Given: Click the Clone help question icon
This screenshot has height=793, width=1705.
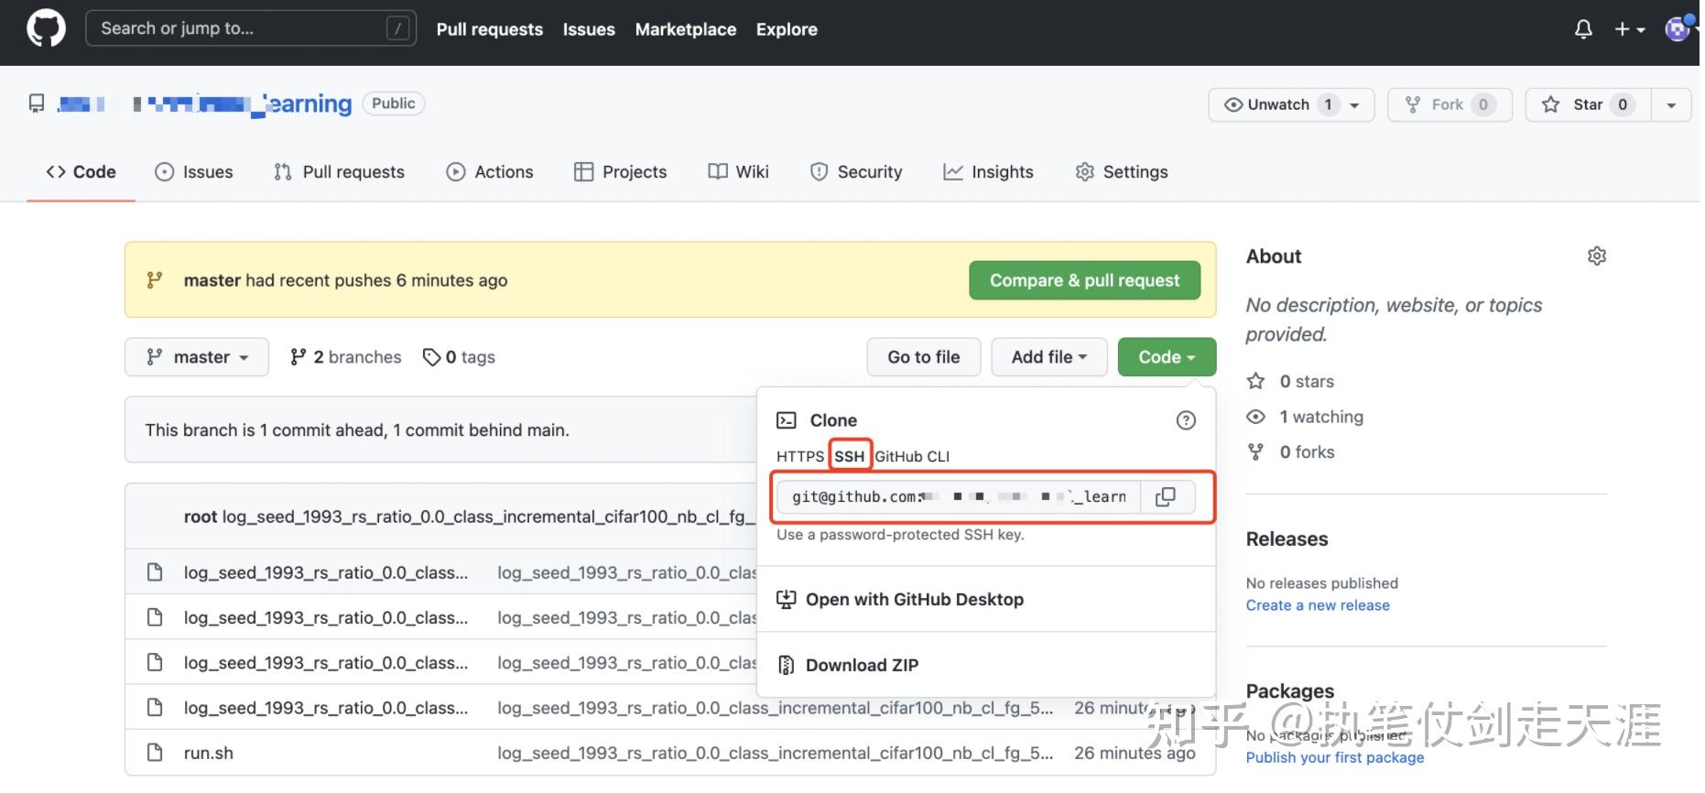Looking at the screenshot, I should [1185, 420].
